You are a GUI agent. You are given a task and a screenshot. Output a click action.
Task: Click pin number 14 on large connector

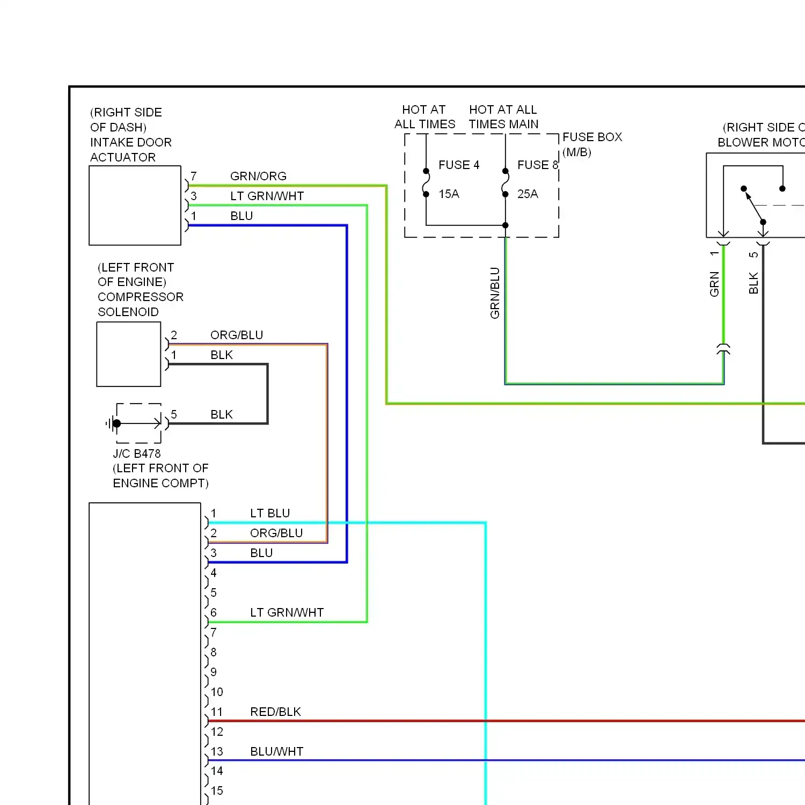tap(217, 771)
